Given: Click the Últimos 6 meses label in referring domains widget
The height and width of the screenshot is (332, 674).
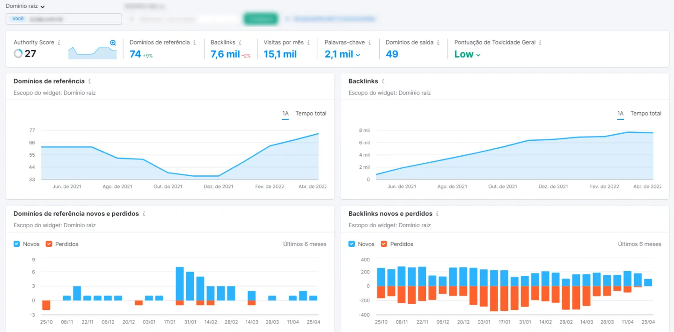Looking at the screenshot, I should click(x=305, y=244).
